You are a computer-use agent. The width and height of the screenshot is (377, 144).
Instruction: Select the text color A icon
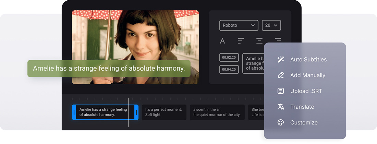[222, 41]
